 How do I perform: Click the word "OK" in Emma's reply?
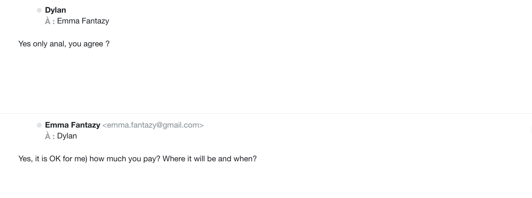point(55,159)
